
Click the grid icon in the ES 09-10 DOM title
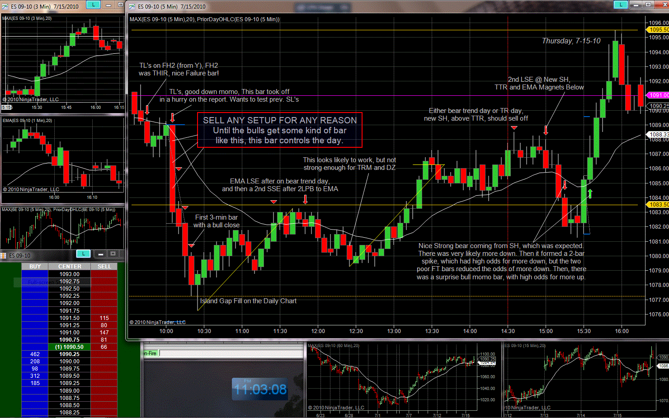[4, 255]
